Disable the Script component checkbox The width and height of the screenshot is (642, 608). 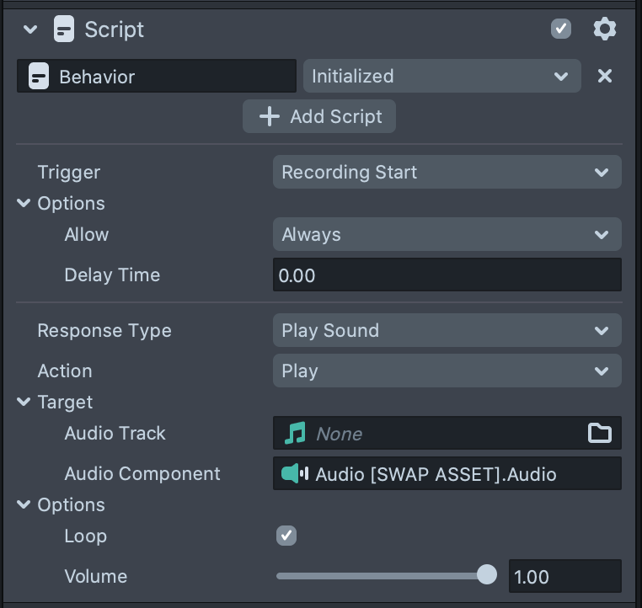coord(561,29)
